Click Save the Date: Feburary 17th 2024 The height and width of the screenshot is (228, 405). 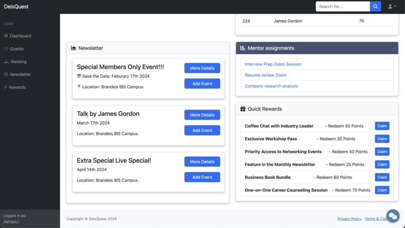tap(116, 76)
